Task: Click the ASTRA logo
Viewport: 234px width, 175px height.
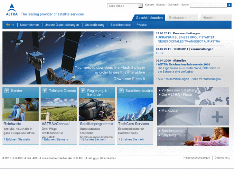Action: pos(12,10)
